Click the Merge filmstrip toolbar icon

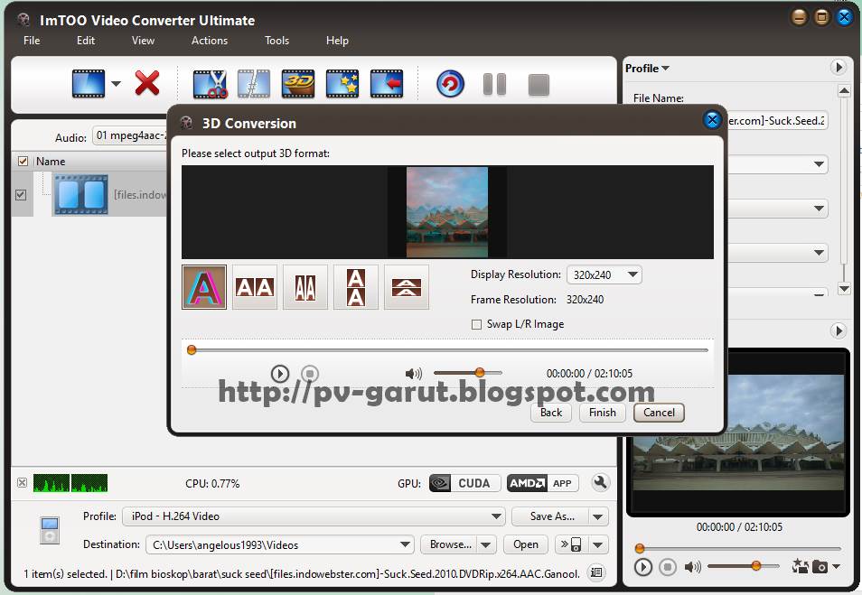(254, 84)
